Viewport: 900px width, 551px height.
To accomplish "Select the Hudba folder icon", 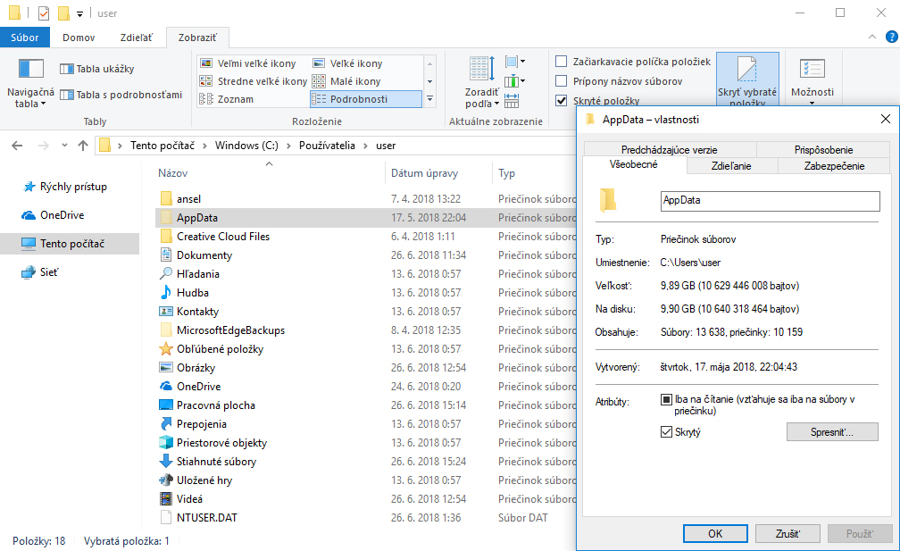I will click(166, 293).
